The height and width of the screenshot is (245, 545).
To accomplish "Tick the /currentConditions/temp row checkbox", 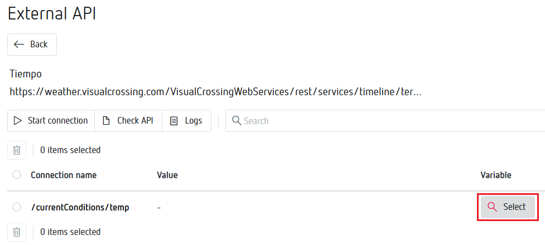I will [x=17, y=207].
